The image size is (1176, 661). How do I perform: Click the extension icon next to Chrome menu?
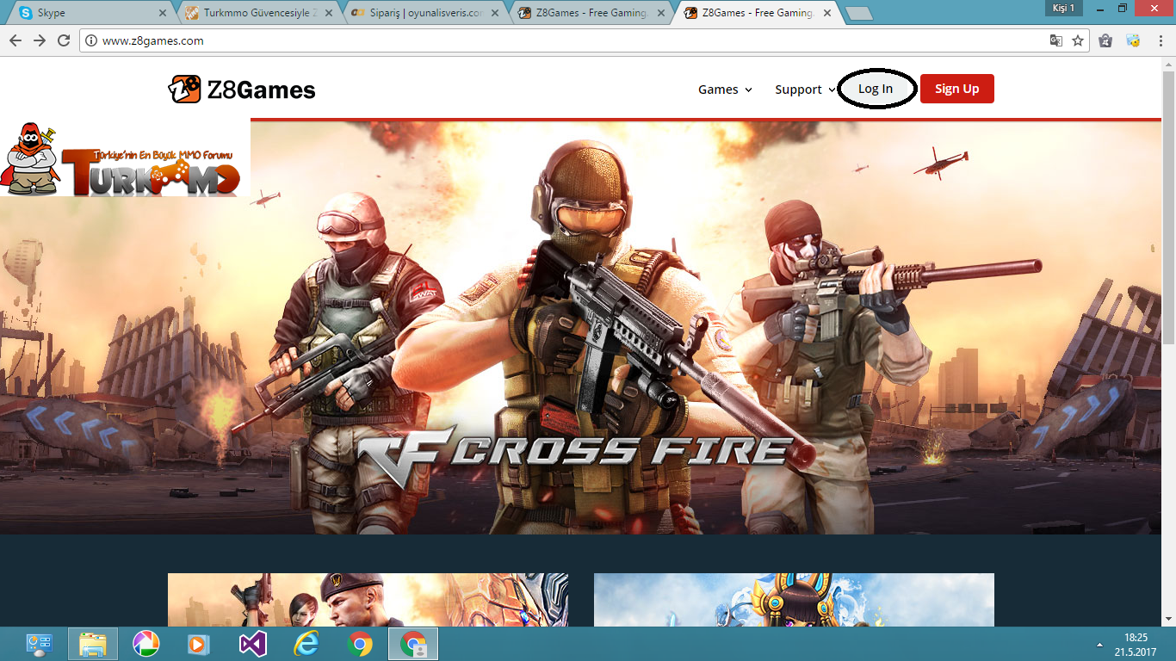pos(1134,40)
